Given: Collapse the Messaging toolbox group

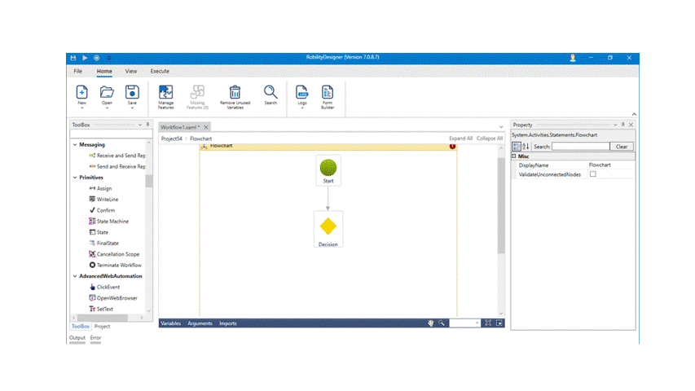Looking at the screenshot, I should (x=75, y=145).
